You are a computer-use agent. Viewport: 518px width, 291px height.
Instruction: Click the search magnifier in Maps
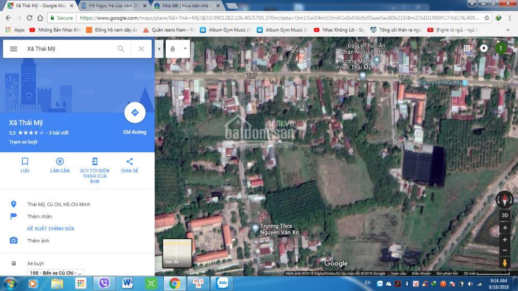pyautogui.click(x=121, y=49)
